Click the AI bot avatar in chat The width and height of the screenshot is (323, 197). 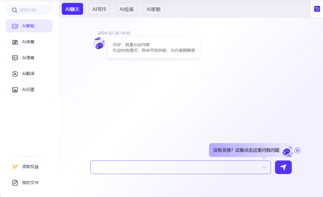click(x=99, y=44)
